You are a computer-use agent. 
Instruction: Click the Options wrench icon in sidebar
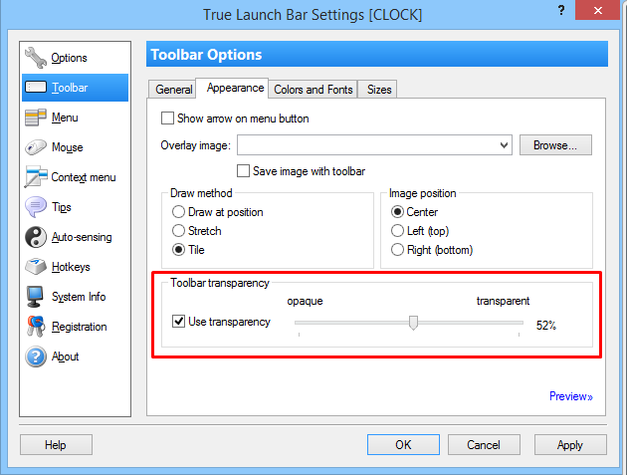(36, 58)
